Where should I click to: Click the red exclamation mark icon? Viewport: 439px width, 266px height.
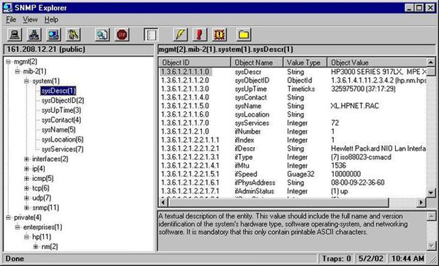200,34
